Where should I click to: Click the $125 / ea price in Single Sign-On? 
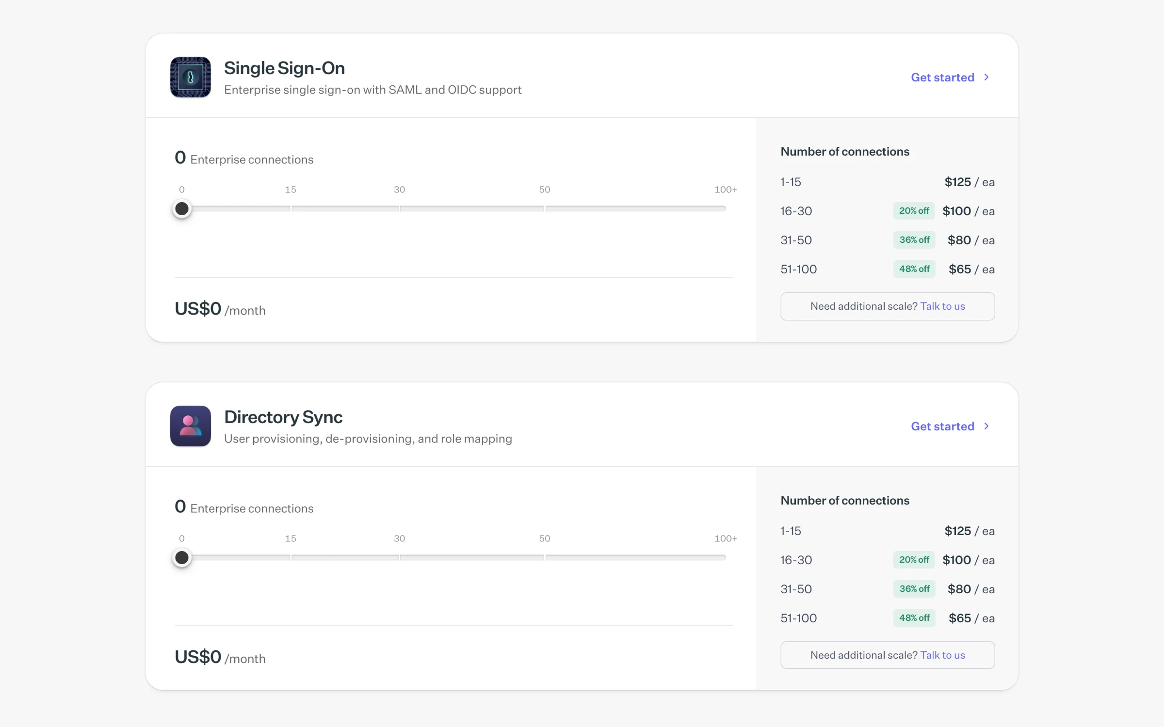[970, 182]
